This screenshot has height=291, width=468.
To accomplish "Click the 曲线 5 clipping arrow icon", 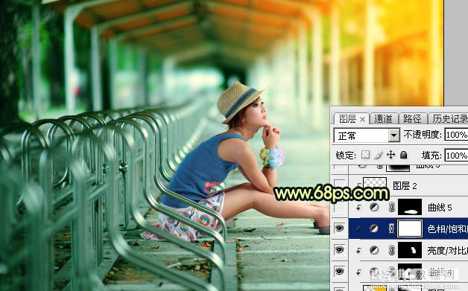I will pyautogui.click(x=358, y=208).
